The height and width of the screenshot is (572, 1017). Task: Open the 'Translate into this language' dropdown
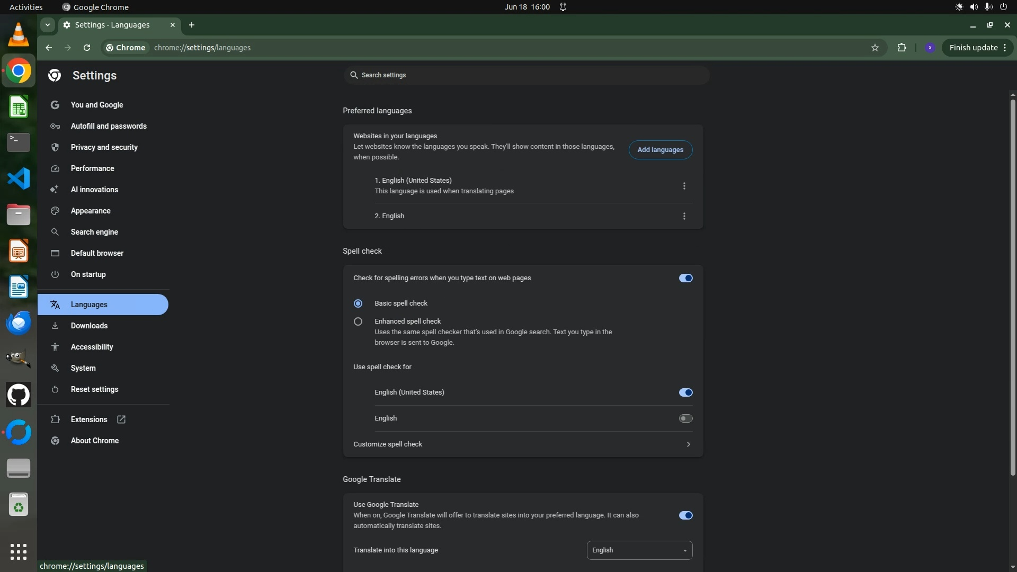(x=639, y=550)
